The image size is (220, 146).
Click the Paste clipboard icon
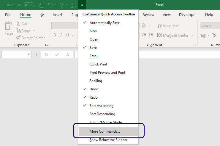tap(9, 26)
